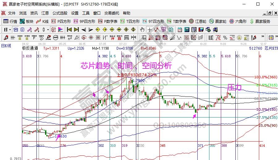Click the 极反通道 indicator label

(30, 48)
